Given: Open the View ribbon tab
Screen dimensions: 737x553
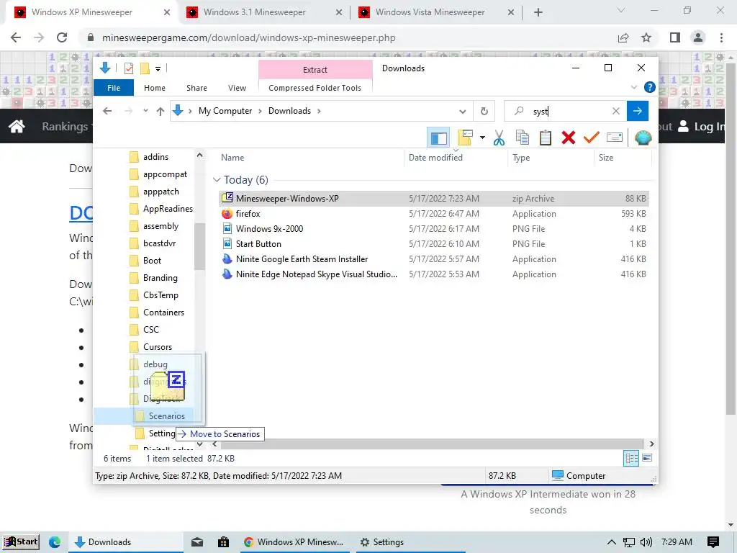Looking at the screenshot, I should click(237, 88).
